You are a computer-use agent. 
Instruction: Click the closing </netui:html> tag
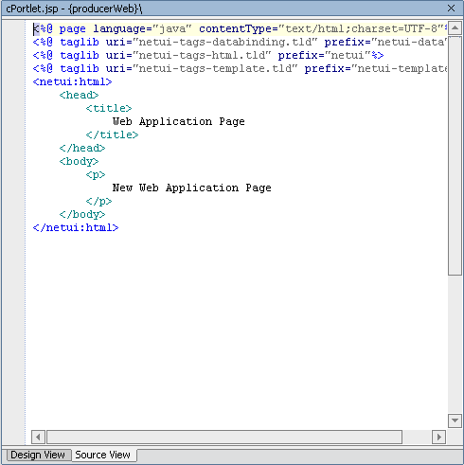point(76,227)
